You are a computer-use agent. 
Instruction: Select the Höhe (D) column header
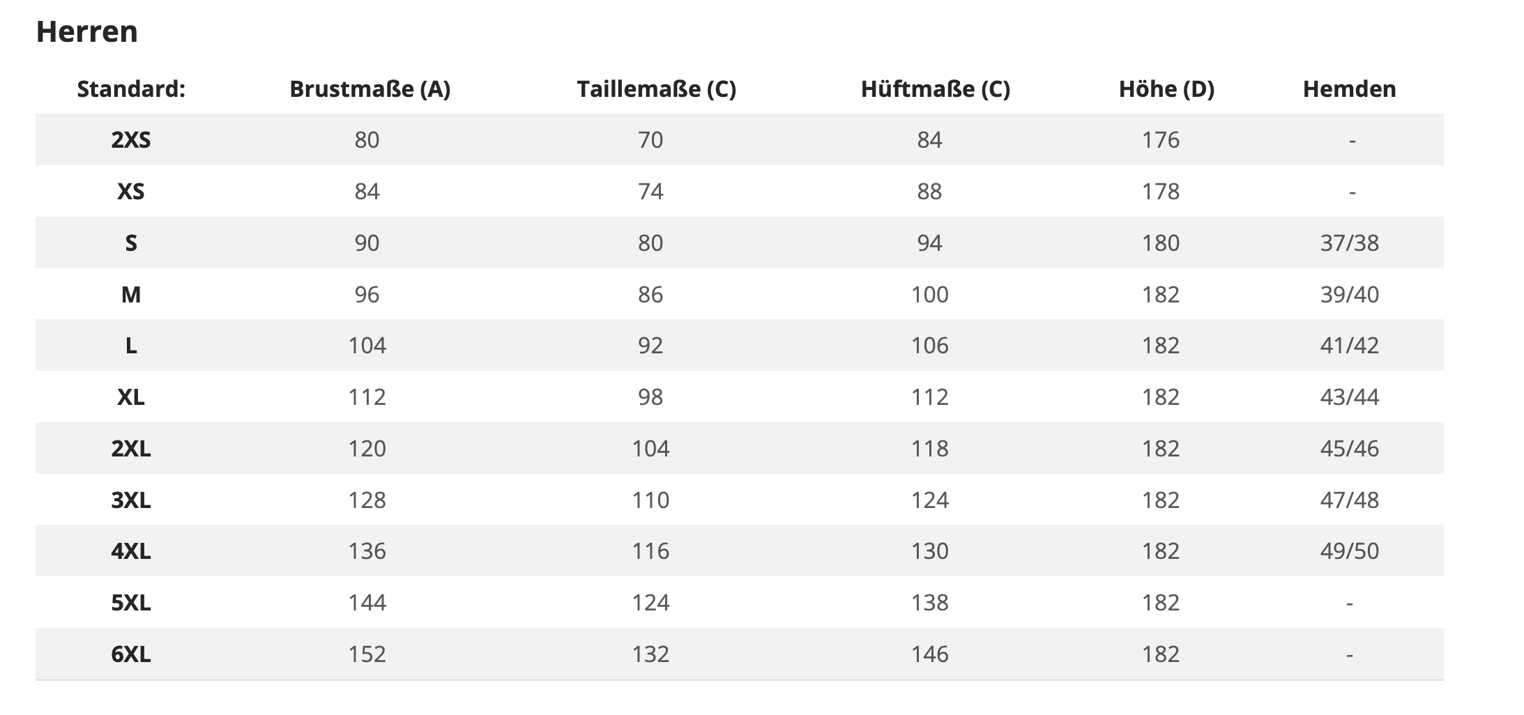(1166, 89)
